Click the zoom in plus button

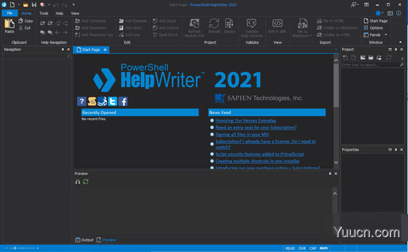[x=38, y=249]
